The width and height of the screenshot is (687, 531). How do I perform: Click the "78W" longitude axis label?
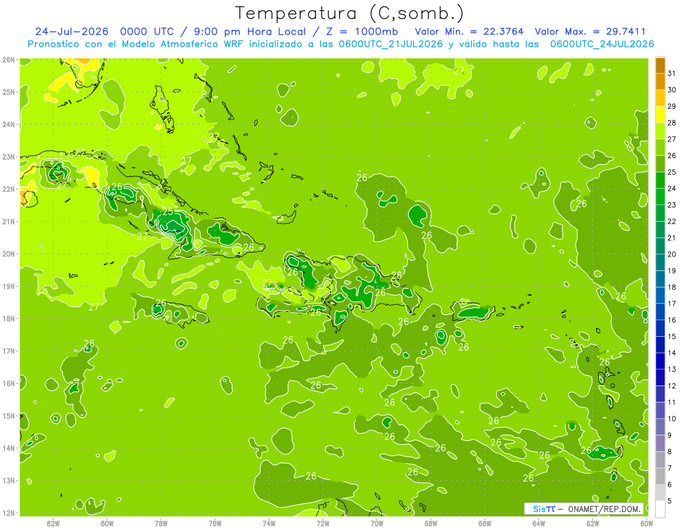(x=161, y=523)
